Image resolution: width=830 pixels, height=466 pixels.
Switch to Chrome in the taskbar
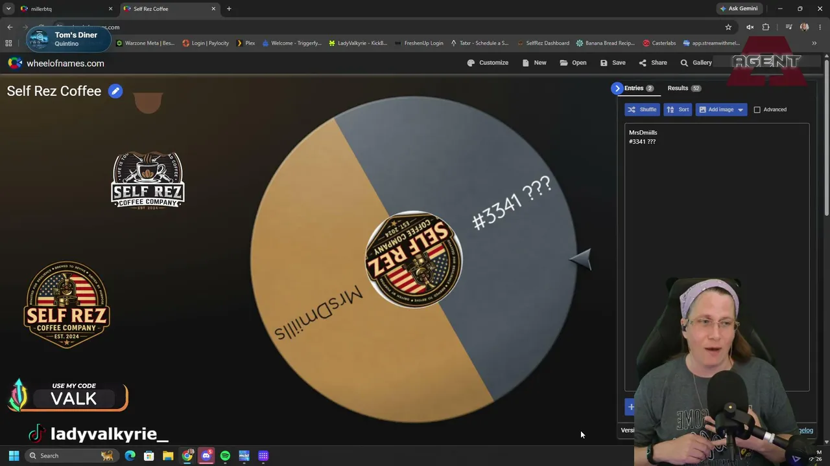187,456
